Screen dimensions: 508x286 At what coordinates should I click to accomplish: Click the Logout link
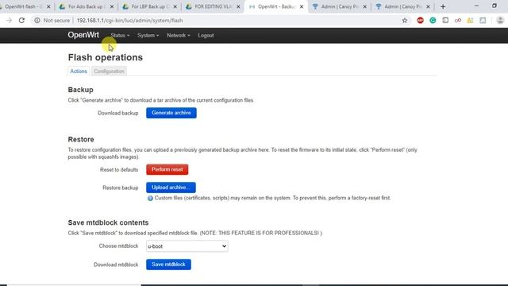[x=206, y=35]
